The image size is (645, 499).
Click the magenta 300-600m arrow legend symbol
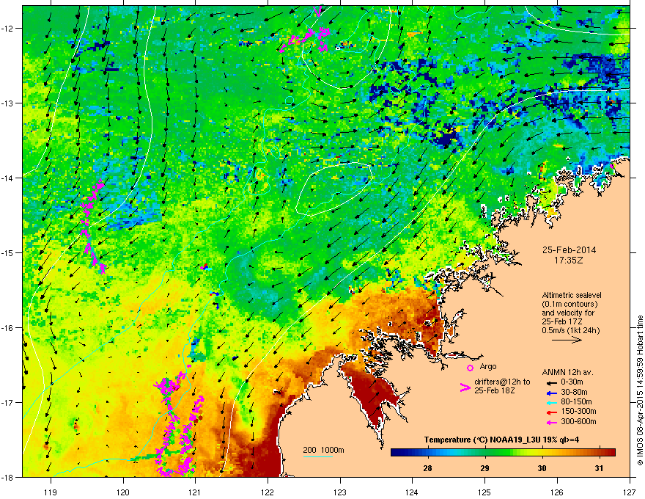(552, 422)
